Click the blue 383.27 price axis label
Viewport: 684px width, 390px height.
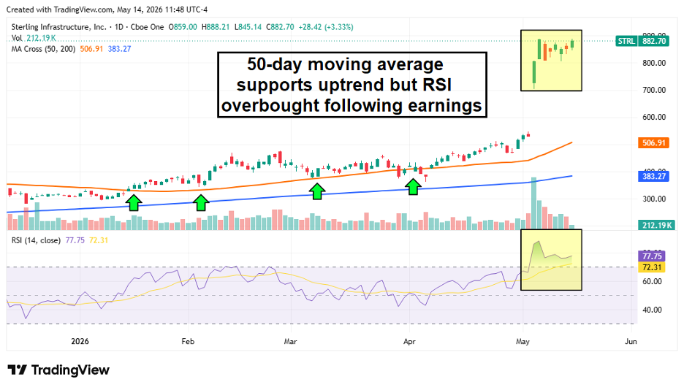(x=653, y=177)
